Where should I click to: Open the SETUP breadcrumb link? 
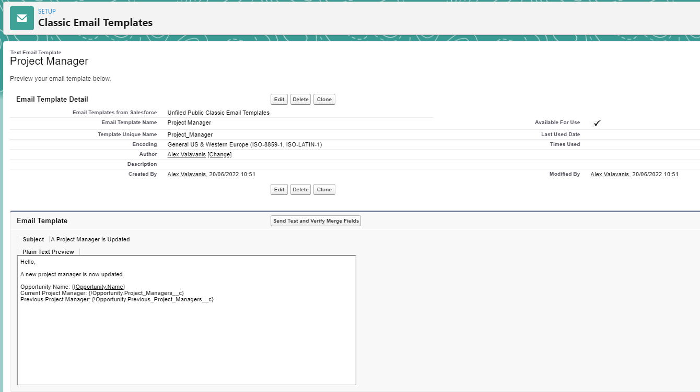pos(47,11)
